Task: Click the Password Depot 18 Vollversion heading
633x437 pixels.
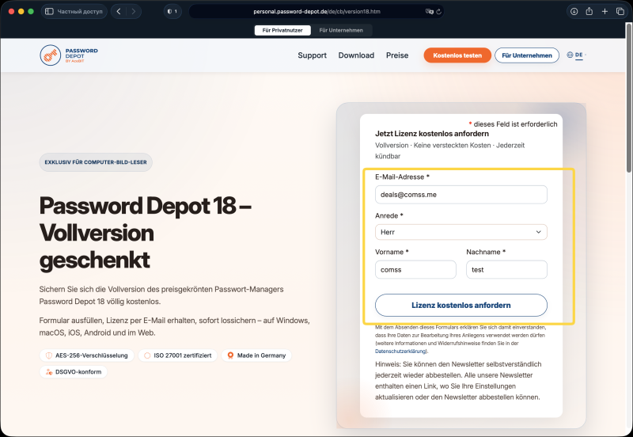Action: [146, 233]
